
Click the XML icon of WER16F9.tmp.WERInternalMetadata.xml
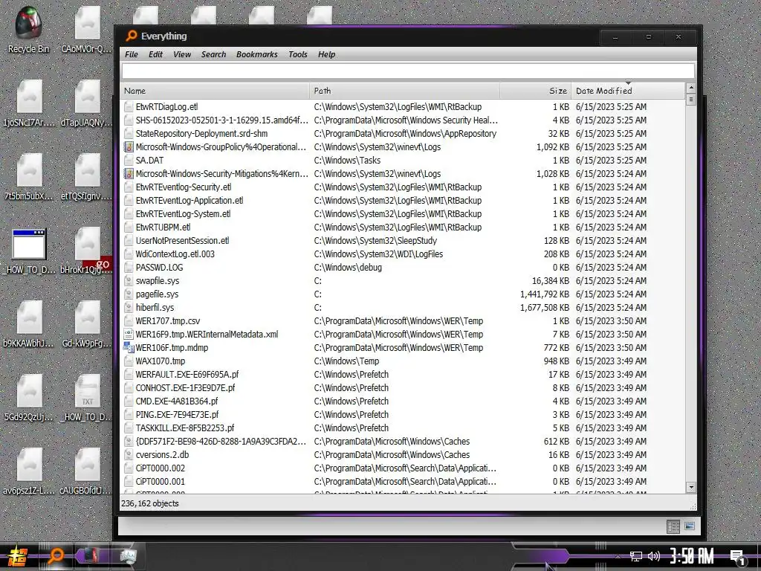coord(129,334)
